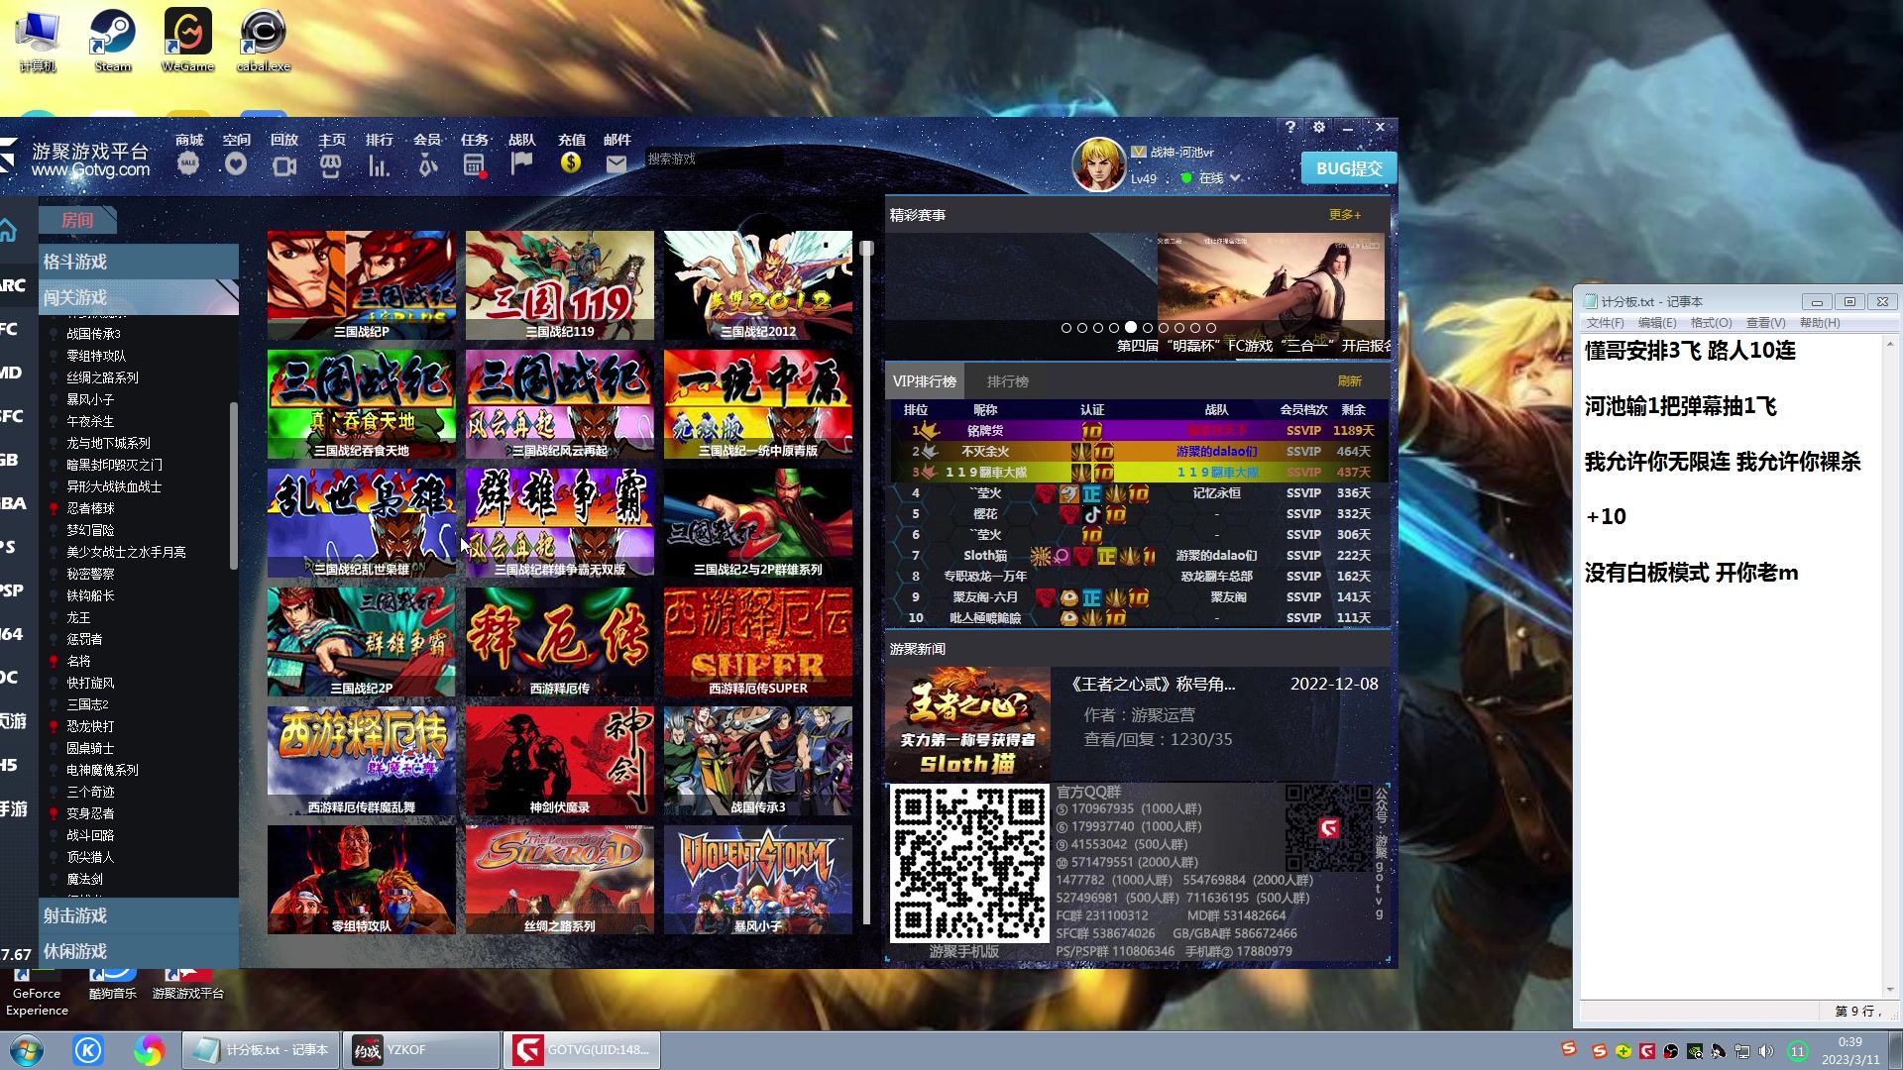Open the blue K icon in taskbar
The image size is (1903, 1070).
pos(88,1050)
